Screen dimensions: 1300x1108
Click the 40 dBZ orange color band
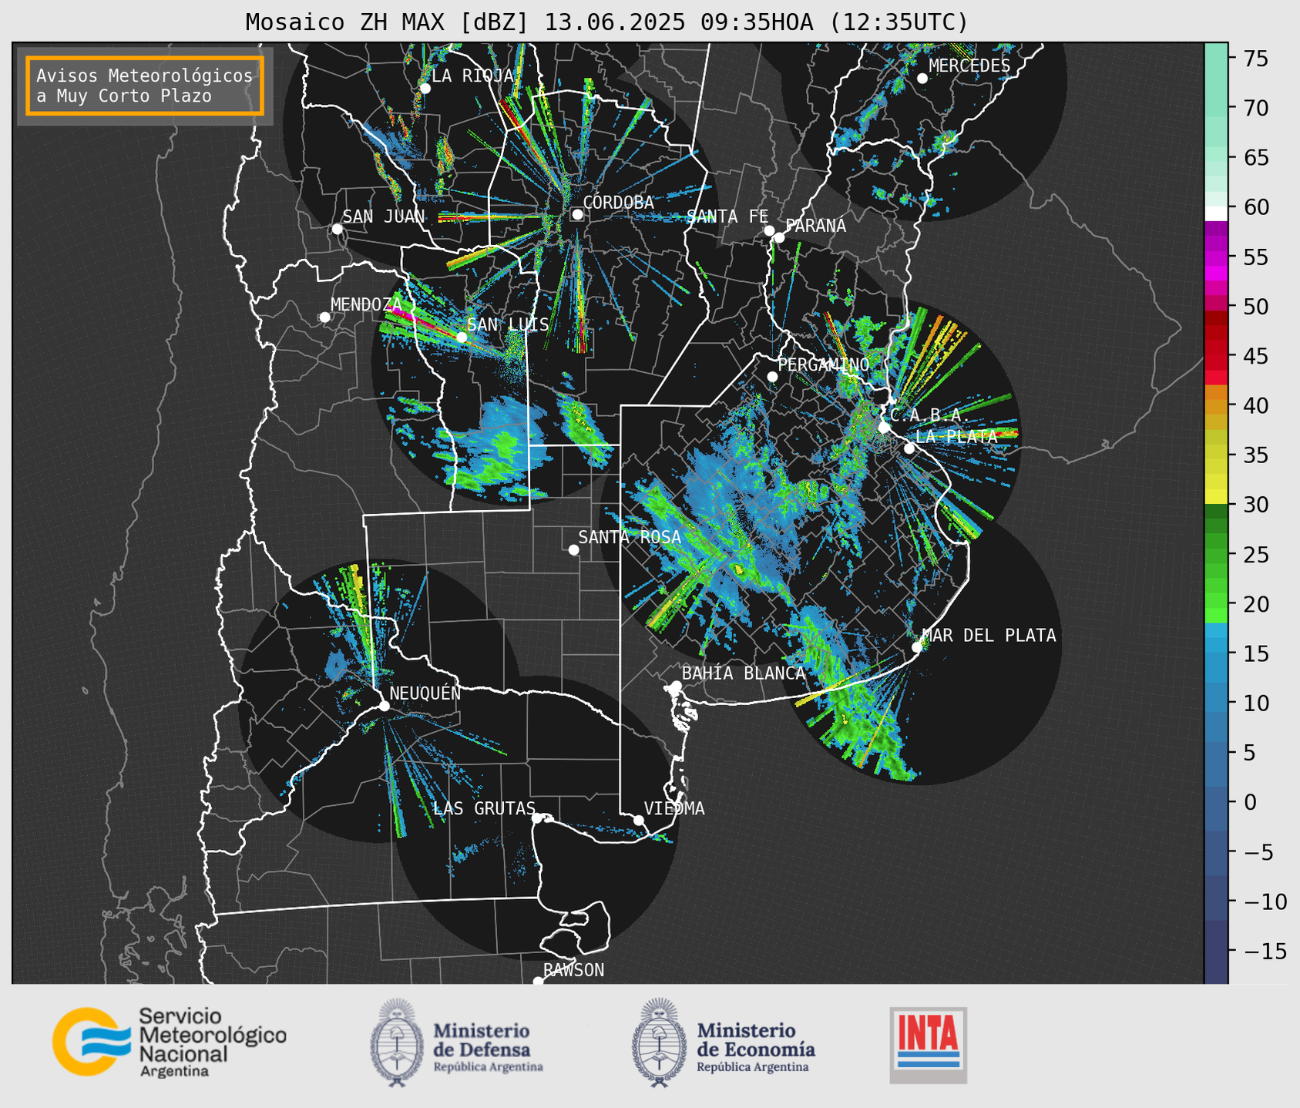pyautogui.click(x=1216, y=405)
